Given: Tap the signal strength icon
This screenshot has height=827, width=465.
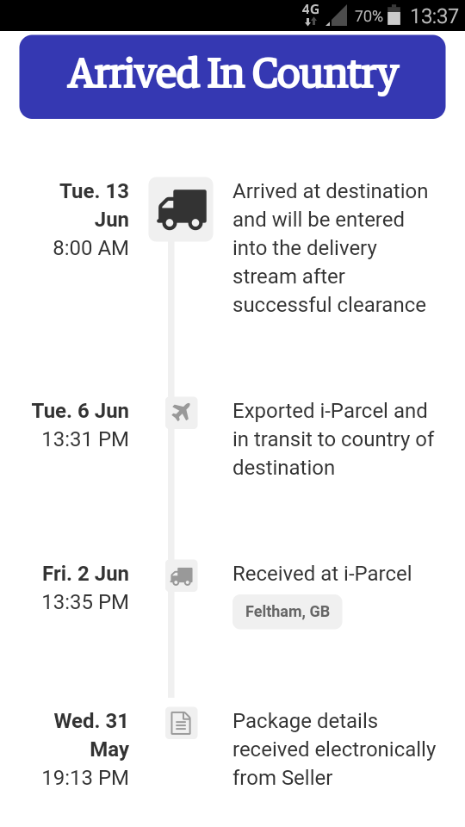Looking at the screenshot, I should (337, 16).
